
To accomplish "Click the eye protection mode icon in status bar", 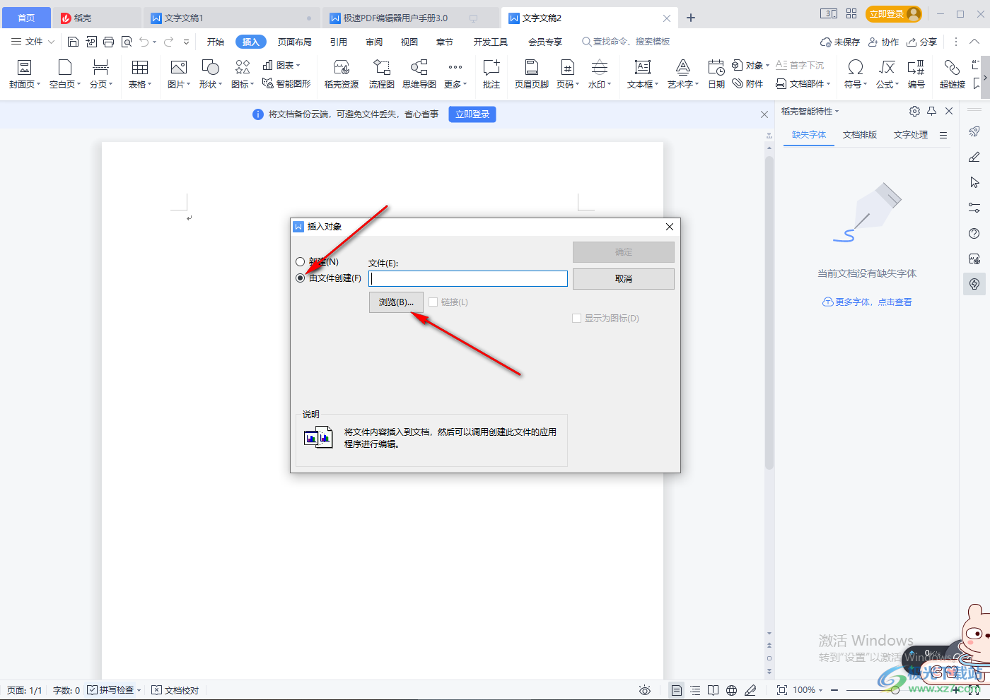I will coord(644,690).
